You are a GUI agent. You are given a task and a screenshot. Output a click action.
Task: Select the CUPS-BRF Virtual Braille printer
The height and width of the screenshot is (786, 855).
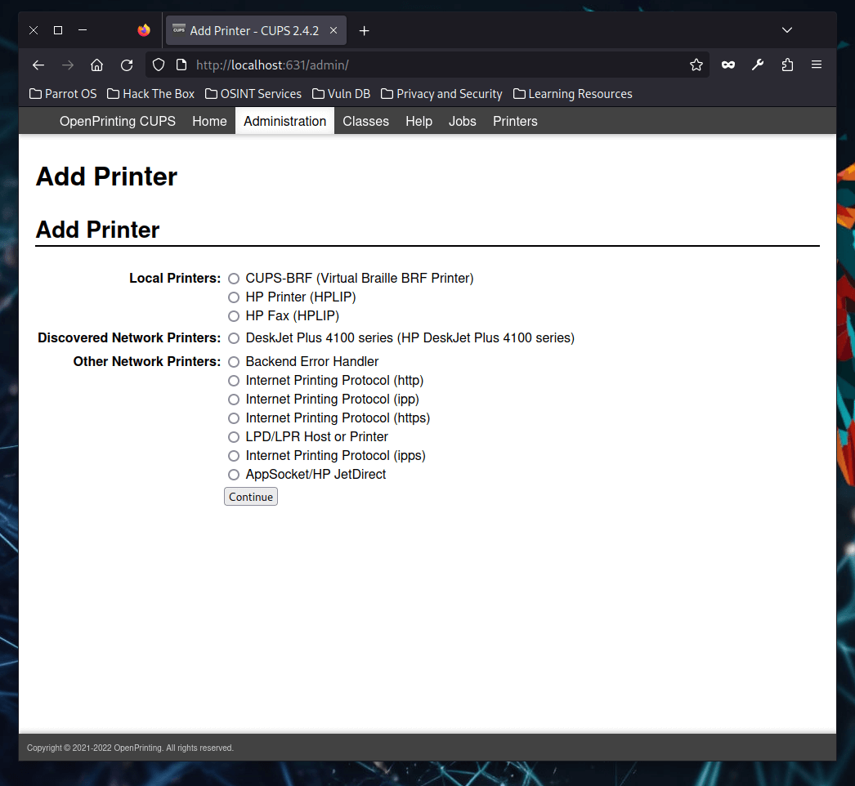[x=234, y=279]
